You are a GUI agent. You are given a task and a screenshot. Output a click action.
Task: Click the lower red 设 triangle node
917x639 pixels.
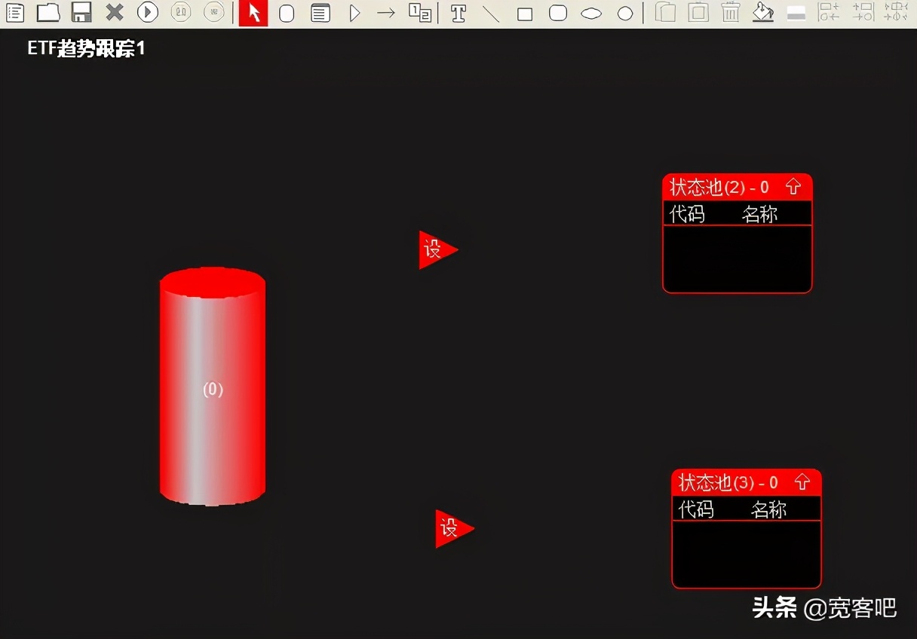(451, 528)
